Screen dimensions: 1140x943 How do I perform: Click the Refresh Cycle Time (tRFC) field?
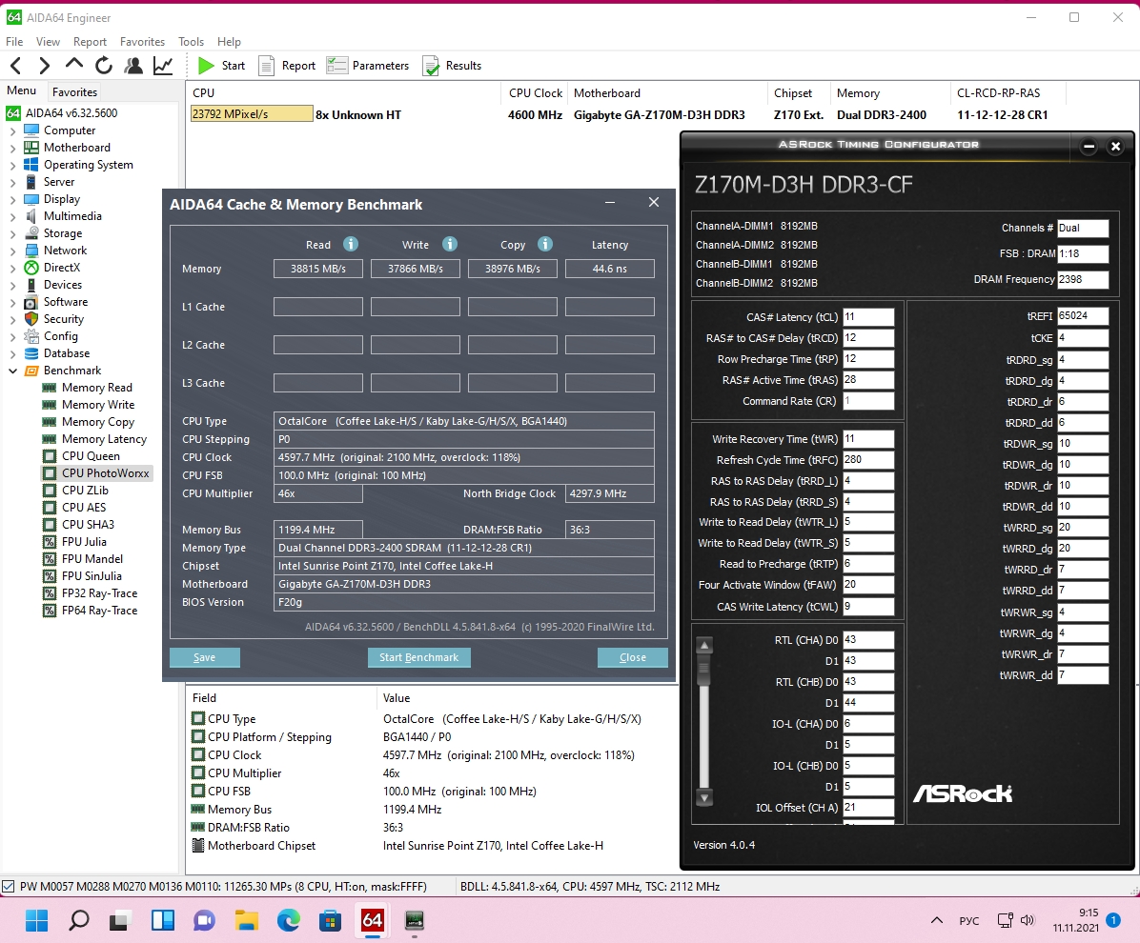(x=868, y=460)
